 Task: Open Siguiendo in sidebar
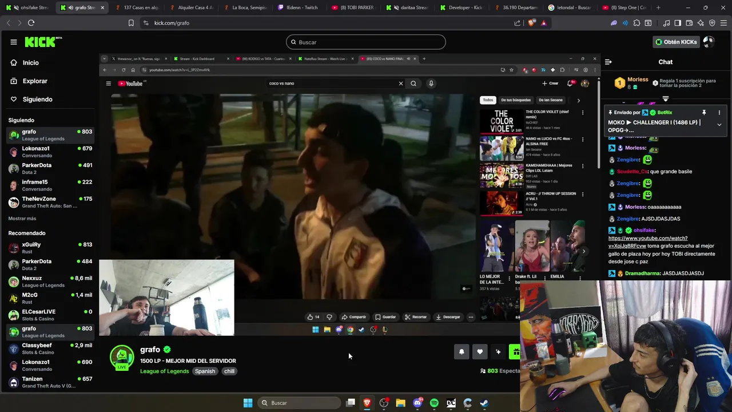point(37,99)
